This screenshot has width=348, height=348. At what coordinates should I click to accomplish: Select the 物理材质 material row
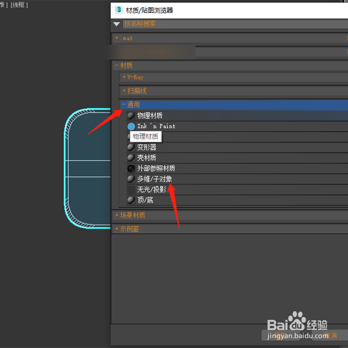pos(237,116)
